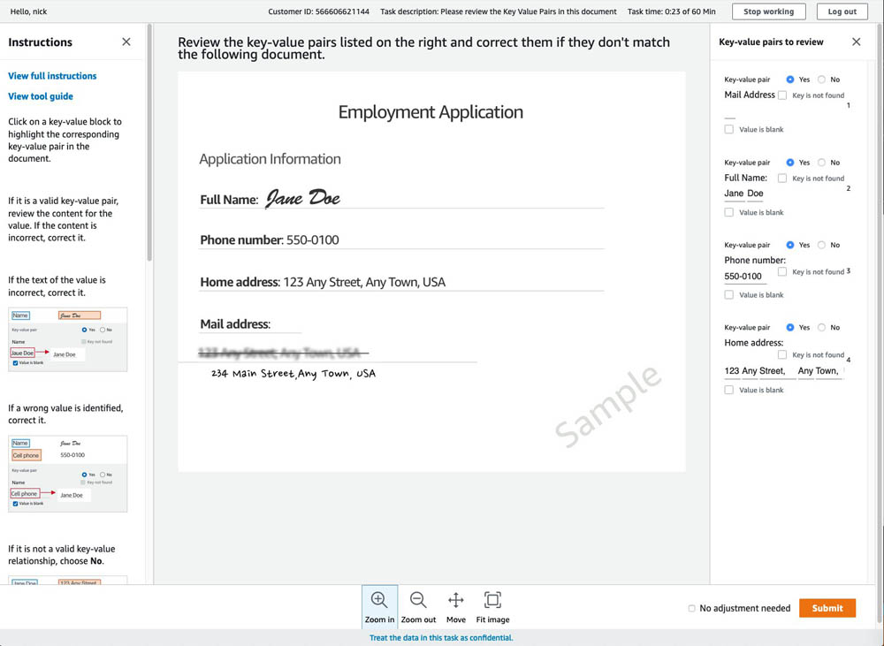Image resolution: width=884 pixels, height=646 pixels.
Task: Select Yes for the Mail Address pair
Action: [x=789, y=80]
